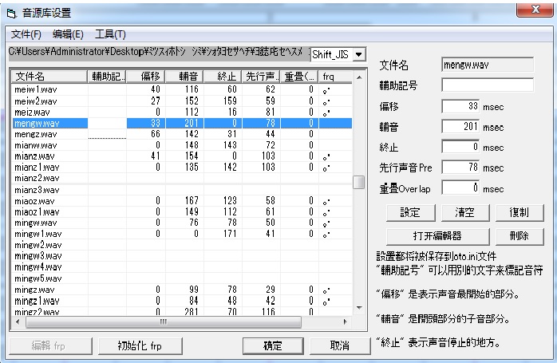Select the mengw.wav row
The image size is (557, 363).
182,123
